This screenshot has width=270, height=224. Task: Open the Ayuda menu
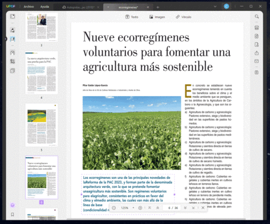(44, 7)
